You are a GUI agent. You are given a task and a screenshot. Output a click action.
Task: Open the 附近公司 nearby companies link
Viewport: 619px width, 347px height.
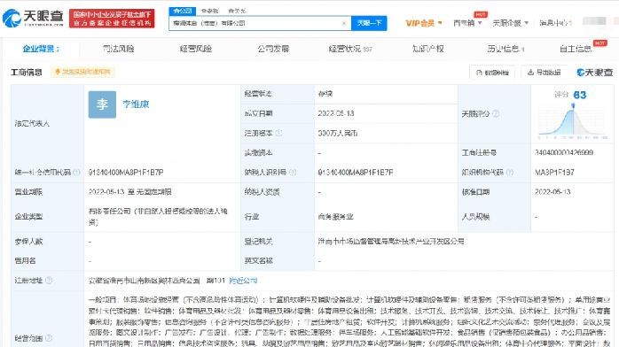(x=243, y=281)
